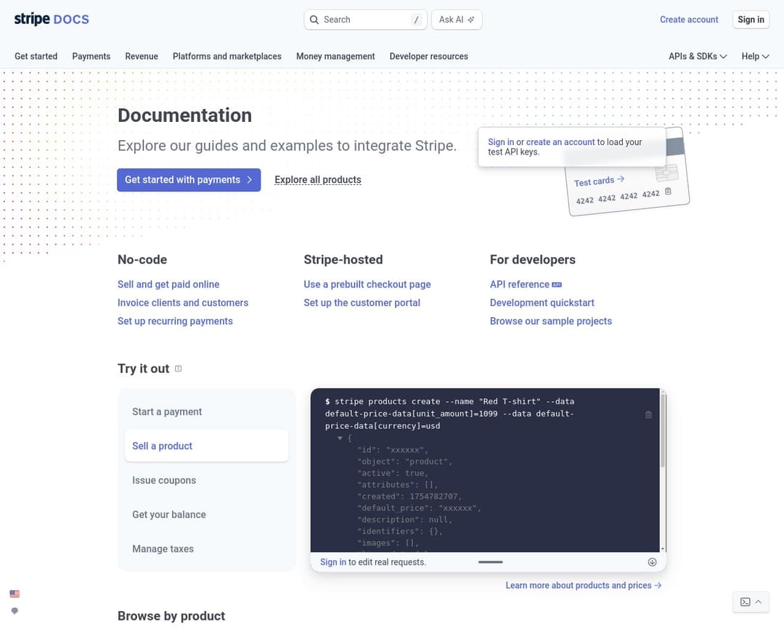Open Platforms and marketplaces nav item

(x=227, y=57)
